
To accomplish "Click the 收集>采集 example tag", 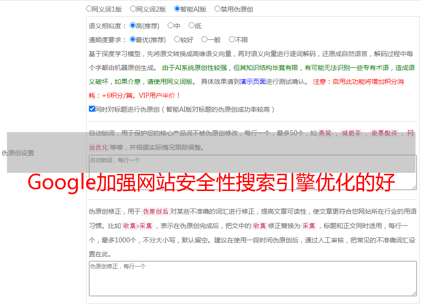I will pos(138,226).
